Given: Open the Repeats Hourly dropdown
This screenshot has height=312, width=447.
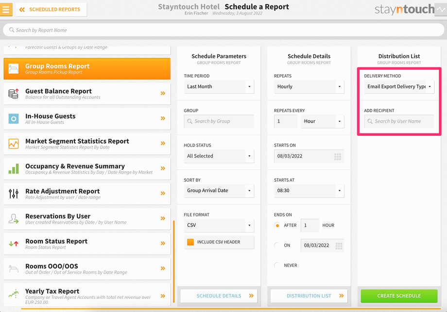Looking at the screenshot, I should [x=309, y=86].
